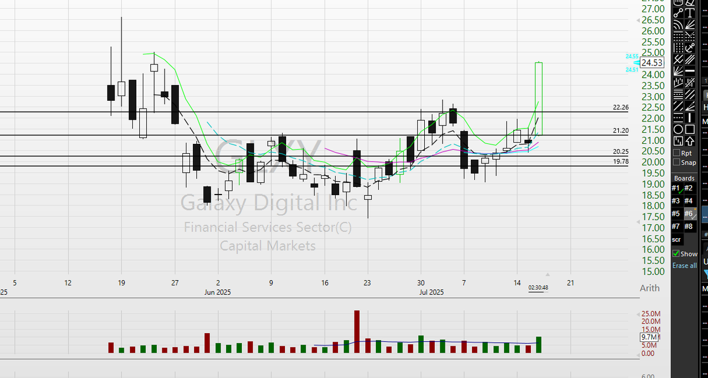Switch to board #4

point(689,200)
